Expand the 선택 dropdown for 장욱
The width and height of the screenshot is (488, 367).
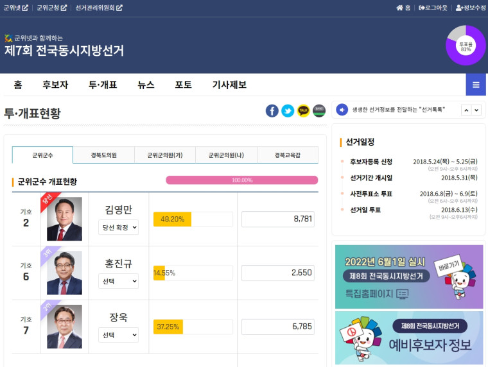coord(118,335)
